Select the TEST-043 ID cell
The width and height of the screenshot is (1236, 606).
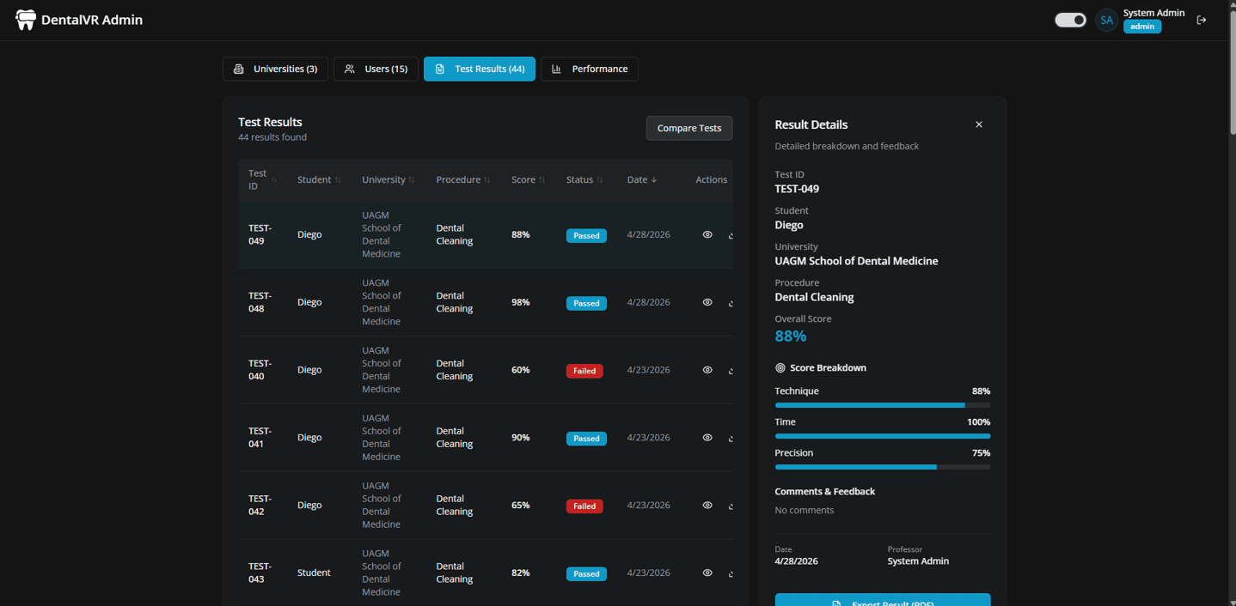click(260, 573)
